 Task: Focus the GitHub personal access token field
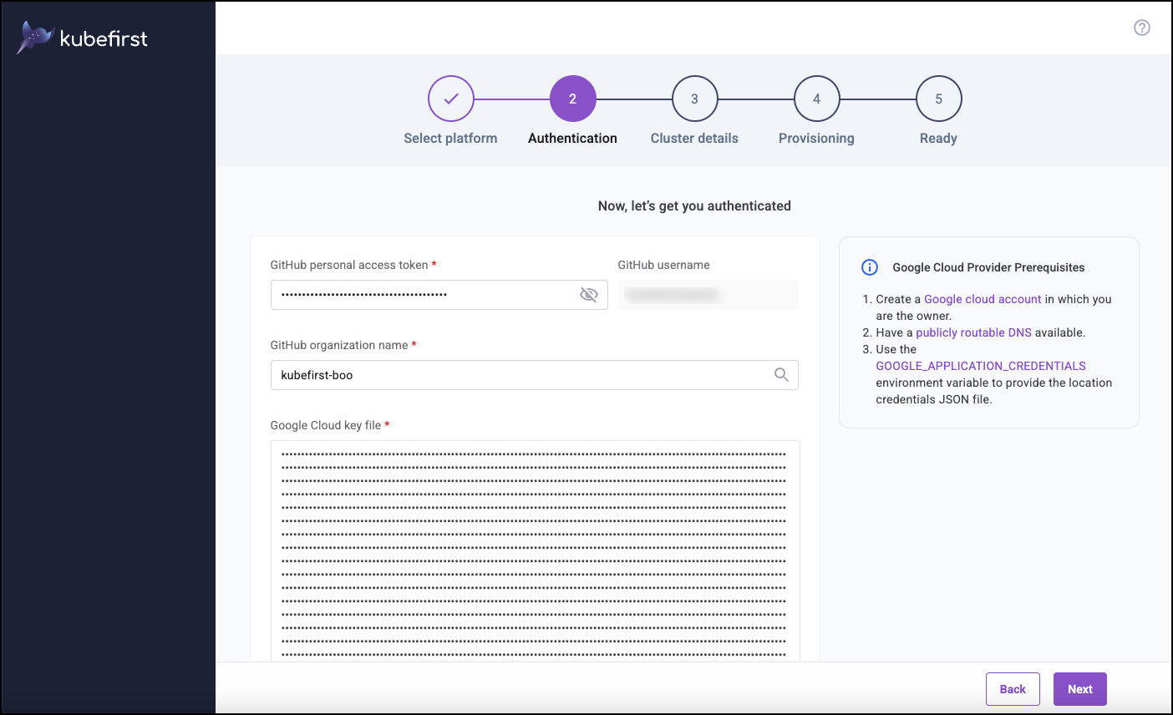point(439,295)
